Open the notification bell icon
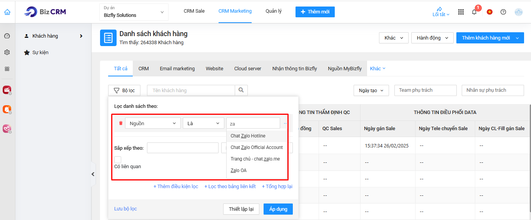Screen dimensions: 531x220 pos(474,12)
